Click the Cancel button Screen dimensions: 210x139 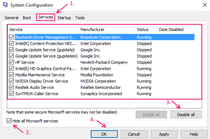134,134
